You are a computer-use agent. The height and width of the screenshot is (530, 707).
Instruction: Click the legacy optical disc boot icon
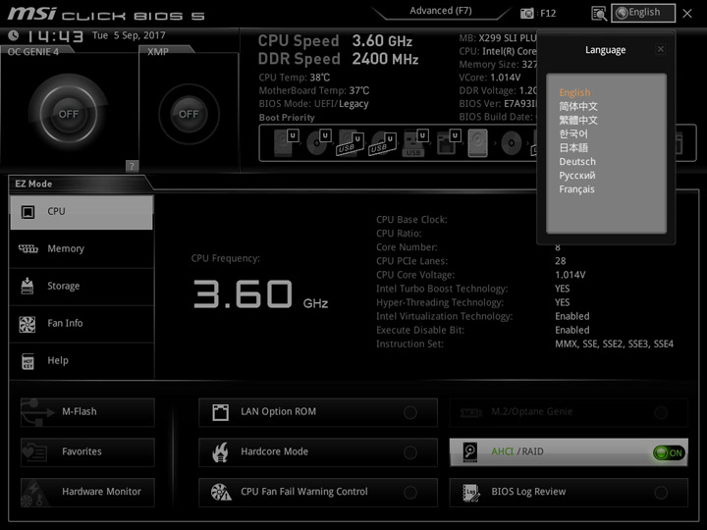pyautogui.click(x=512, y=143)
